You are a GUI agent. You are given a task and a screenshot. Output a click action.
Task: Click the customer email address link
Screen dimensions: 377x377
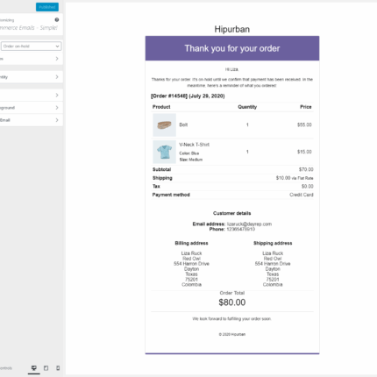pos(249,224)
